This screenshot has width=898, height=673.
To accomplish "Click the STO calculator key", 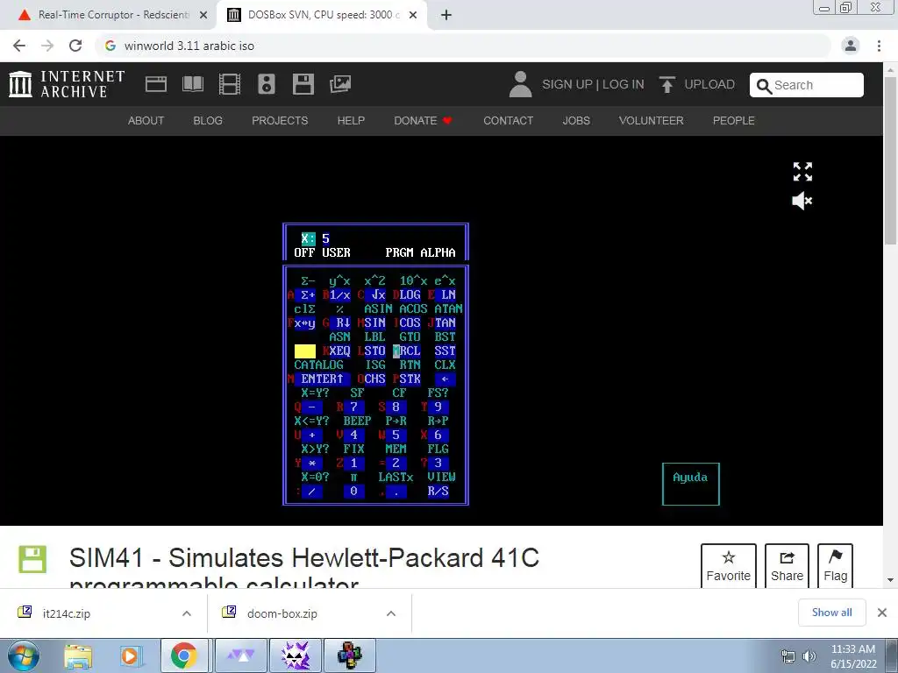I will 374,351.
